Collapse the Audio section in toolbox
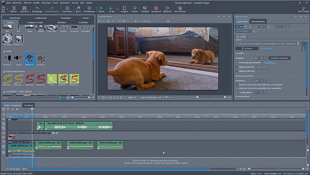 [4, 51]
